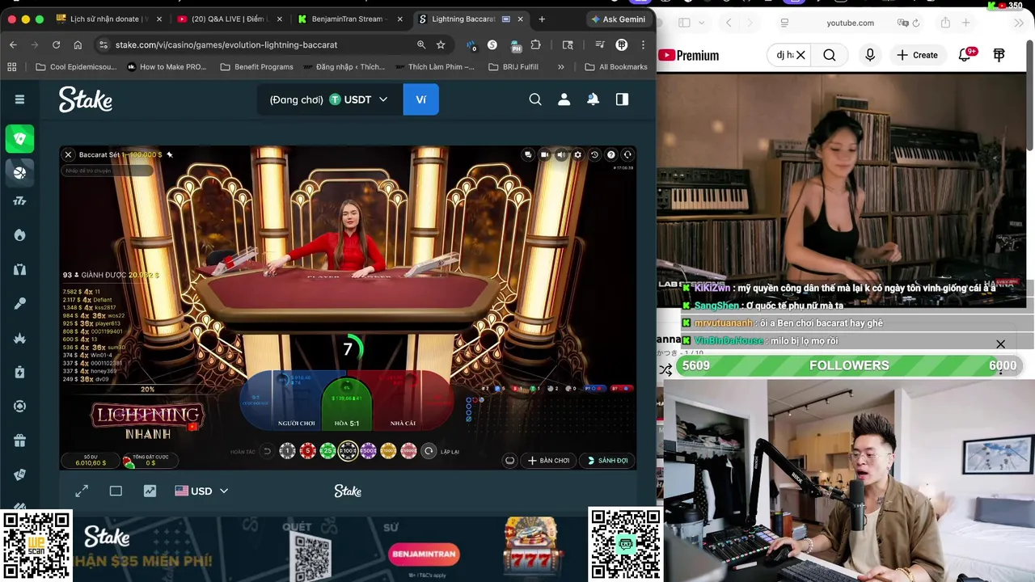The image size is (1035, 582).
Task: Select the 1 value chip
Action: pyautogui.click(x=287, y=451)
